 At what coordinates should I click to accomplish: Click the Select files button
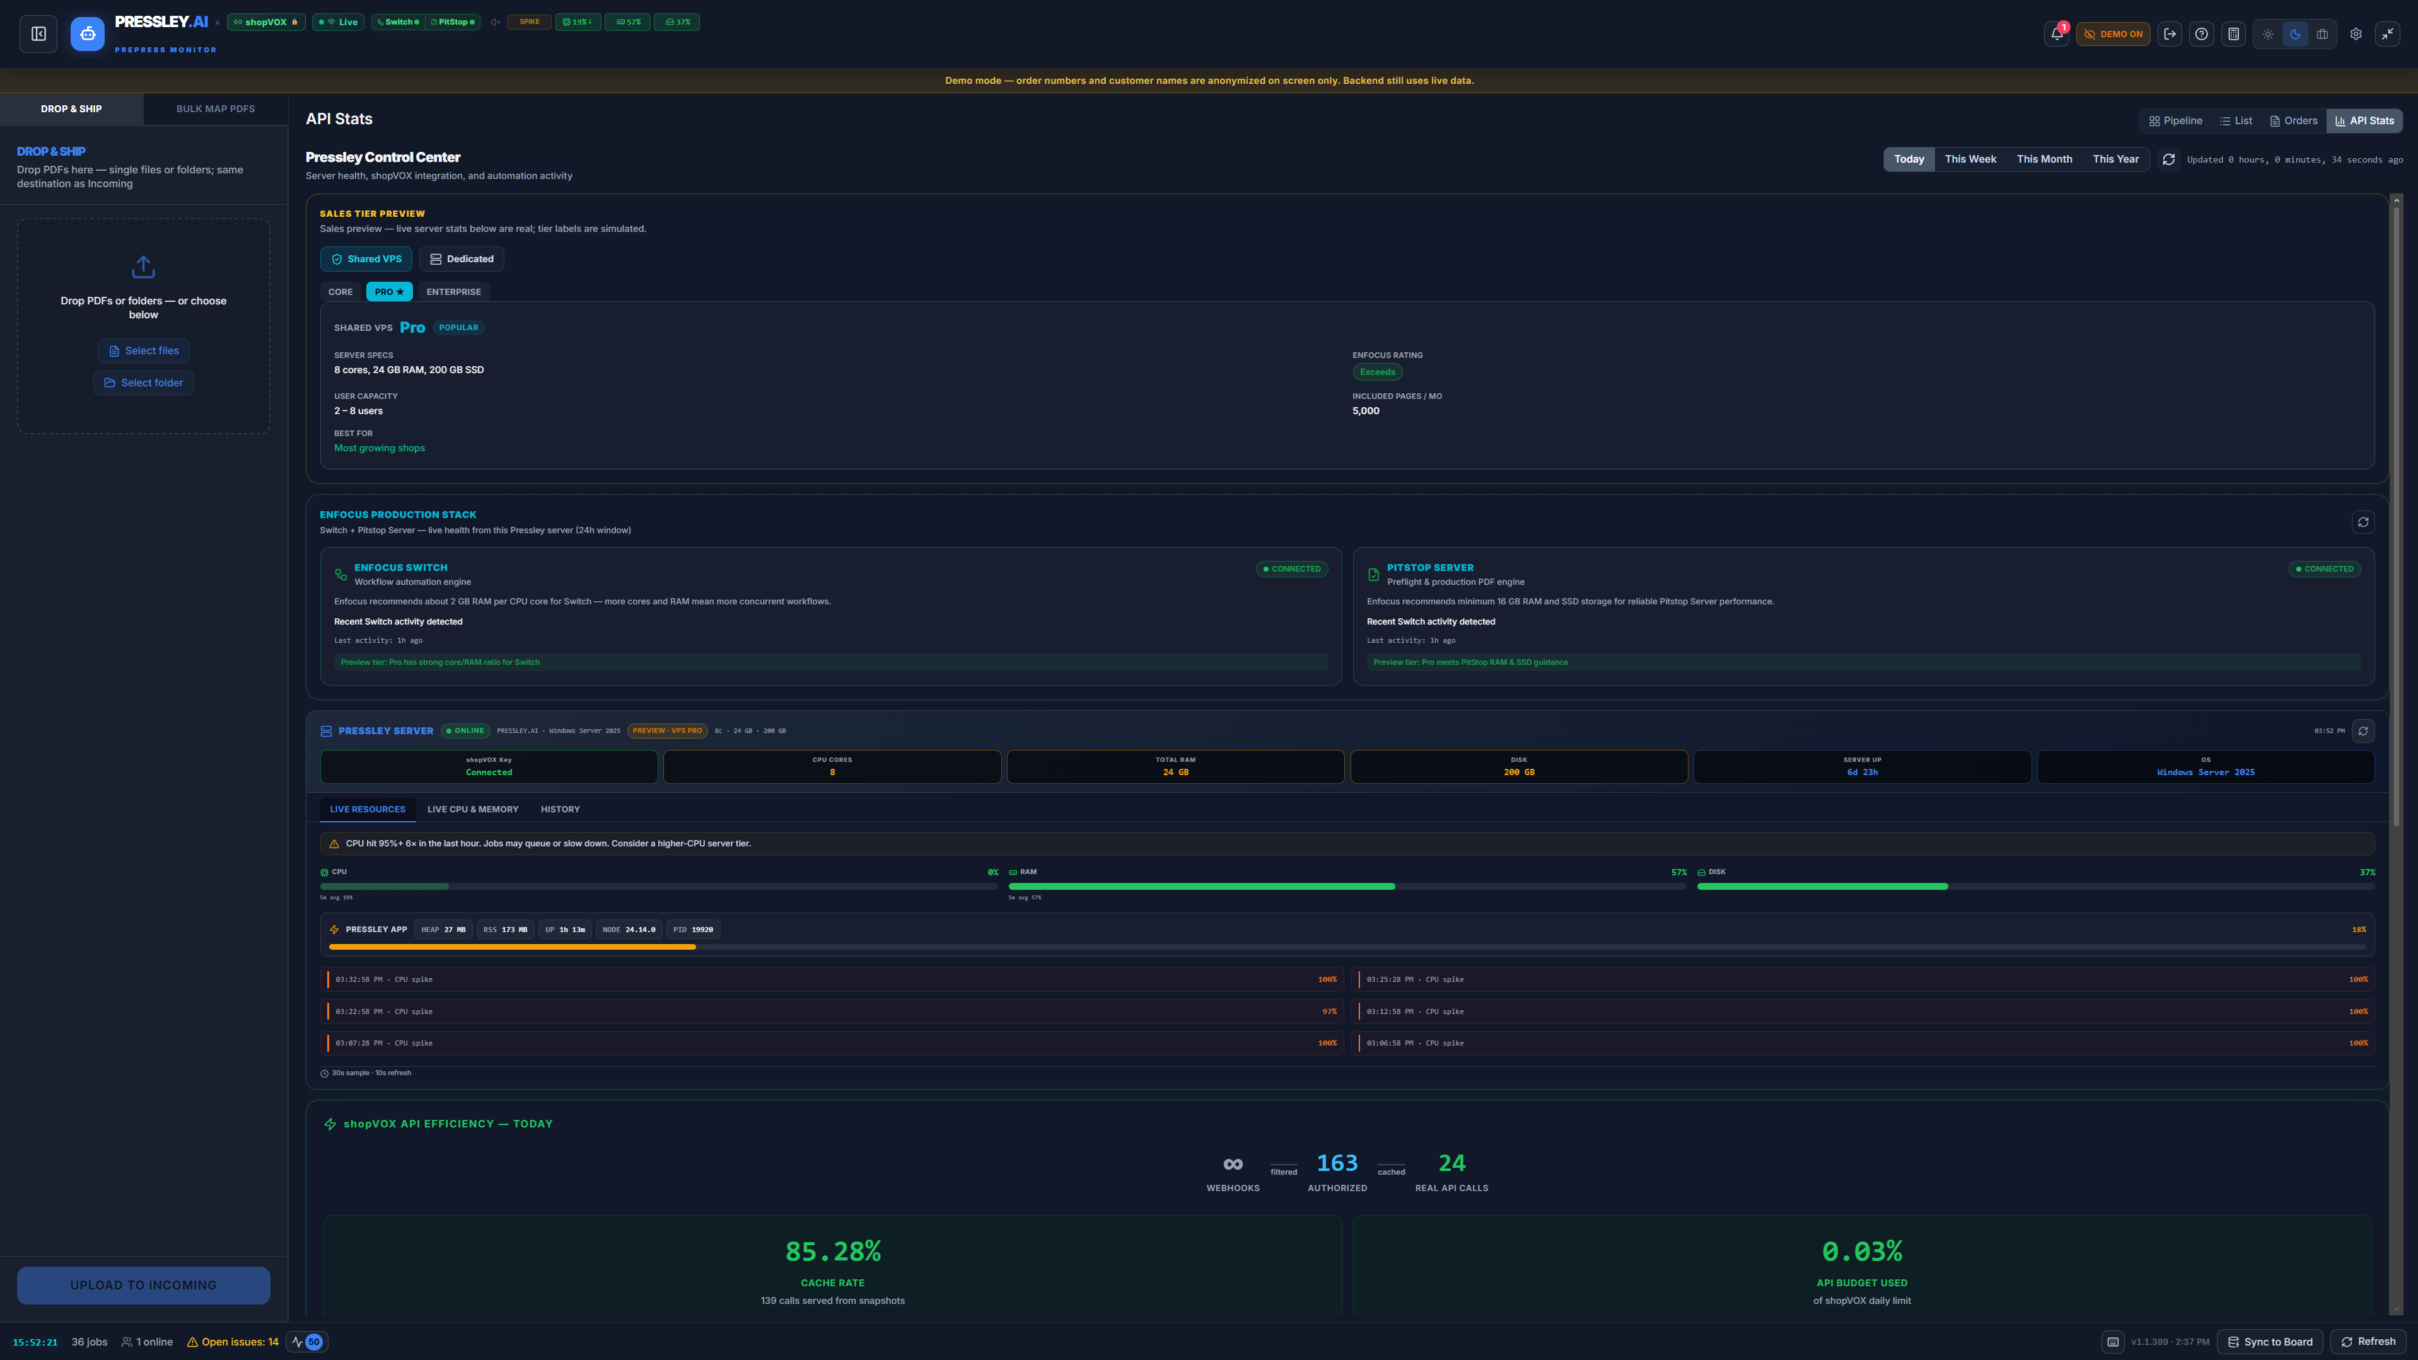(144, 351)
